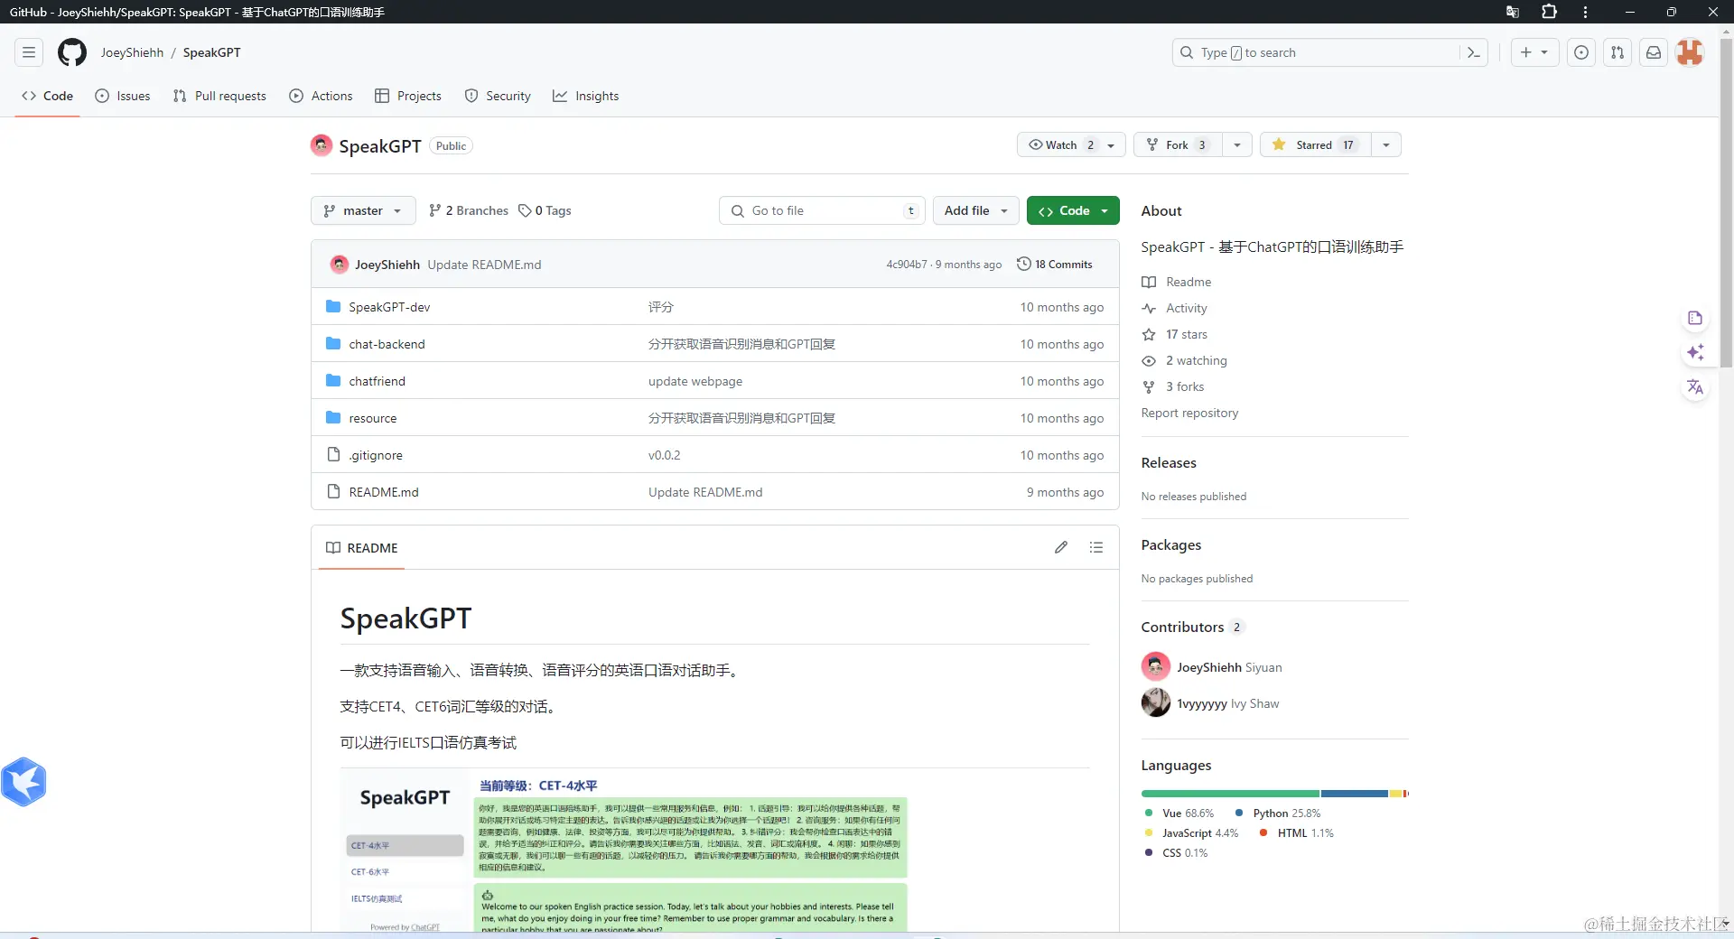The image size is (1734, 939).
Task: Click the .gitignore file icon
Action: [333, 455]
